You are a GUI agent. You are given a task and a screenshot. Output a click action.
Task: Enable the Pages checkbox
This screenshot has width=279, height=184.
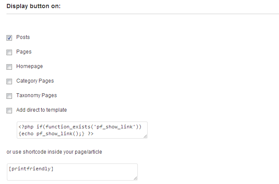tap(9, 52)
